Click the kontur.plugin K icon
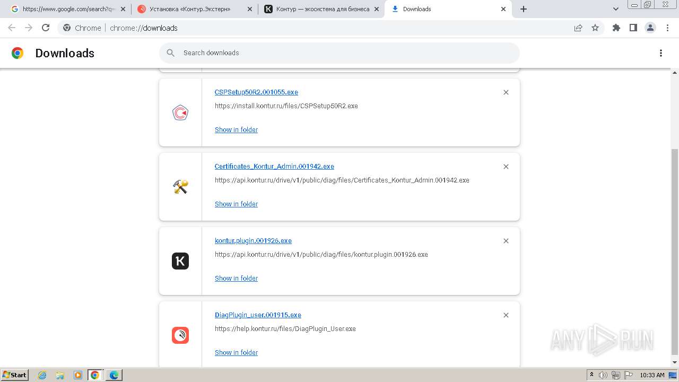 tap(180, 261)
